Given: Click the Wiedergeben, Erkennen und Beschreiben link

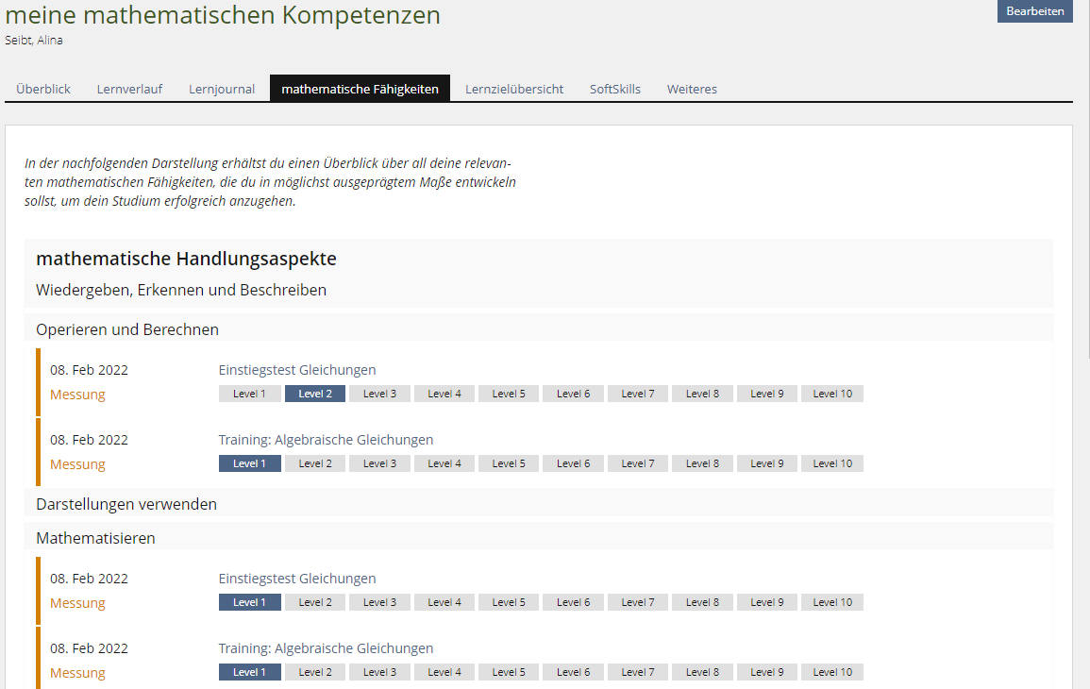Looking at the screenshot, I should point(179,290).
